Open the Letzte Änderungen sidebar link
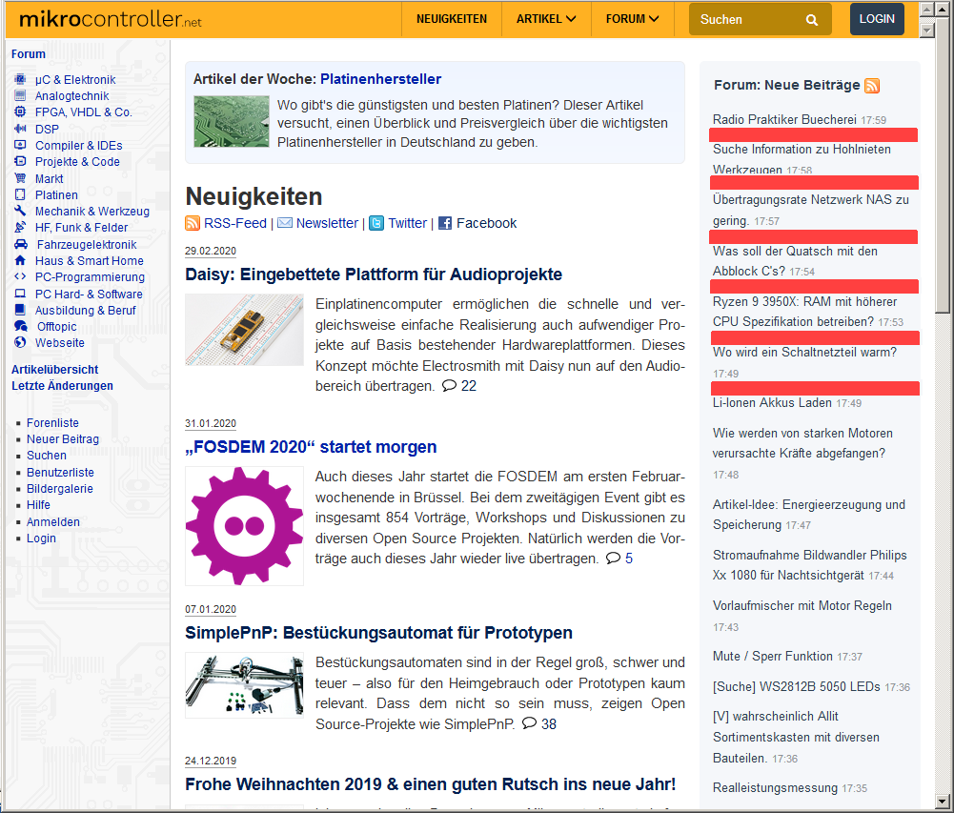The image size is (954, 813). coord(62,386)
